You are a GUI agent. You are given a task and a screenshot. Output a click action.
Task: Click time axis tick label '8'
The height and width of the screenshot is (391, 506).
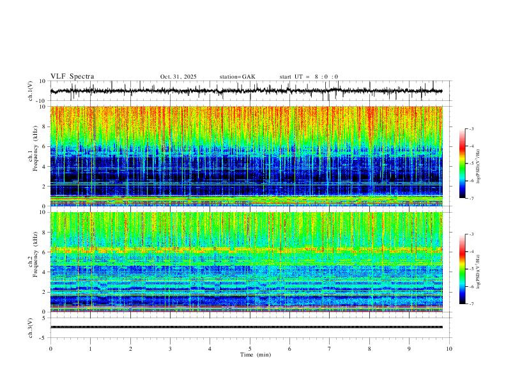[369, 349]
